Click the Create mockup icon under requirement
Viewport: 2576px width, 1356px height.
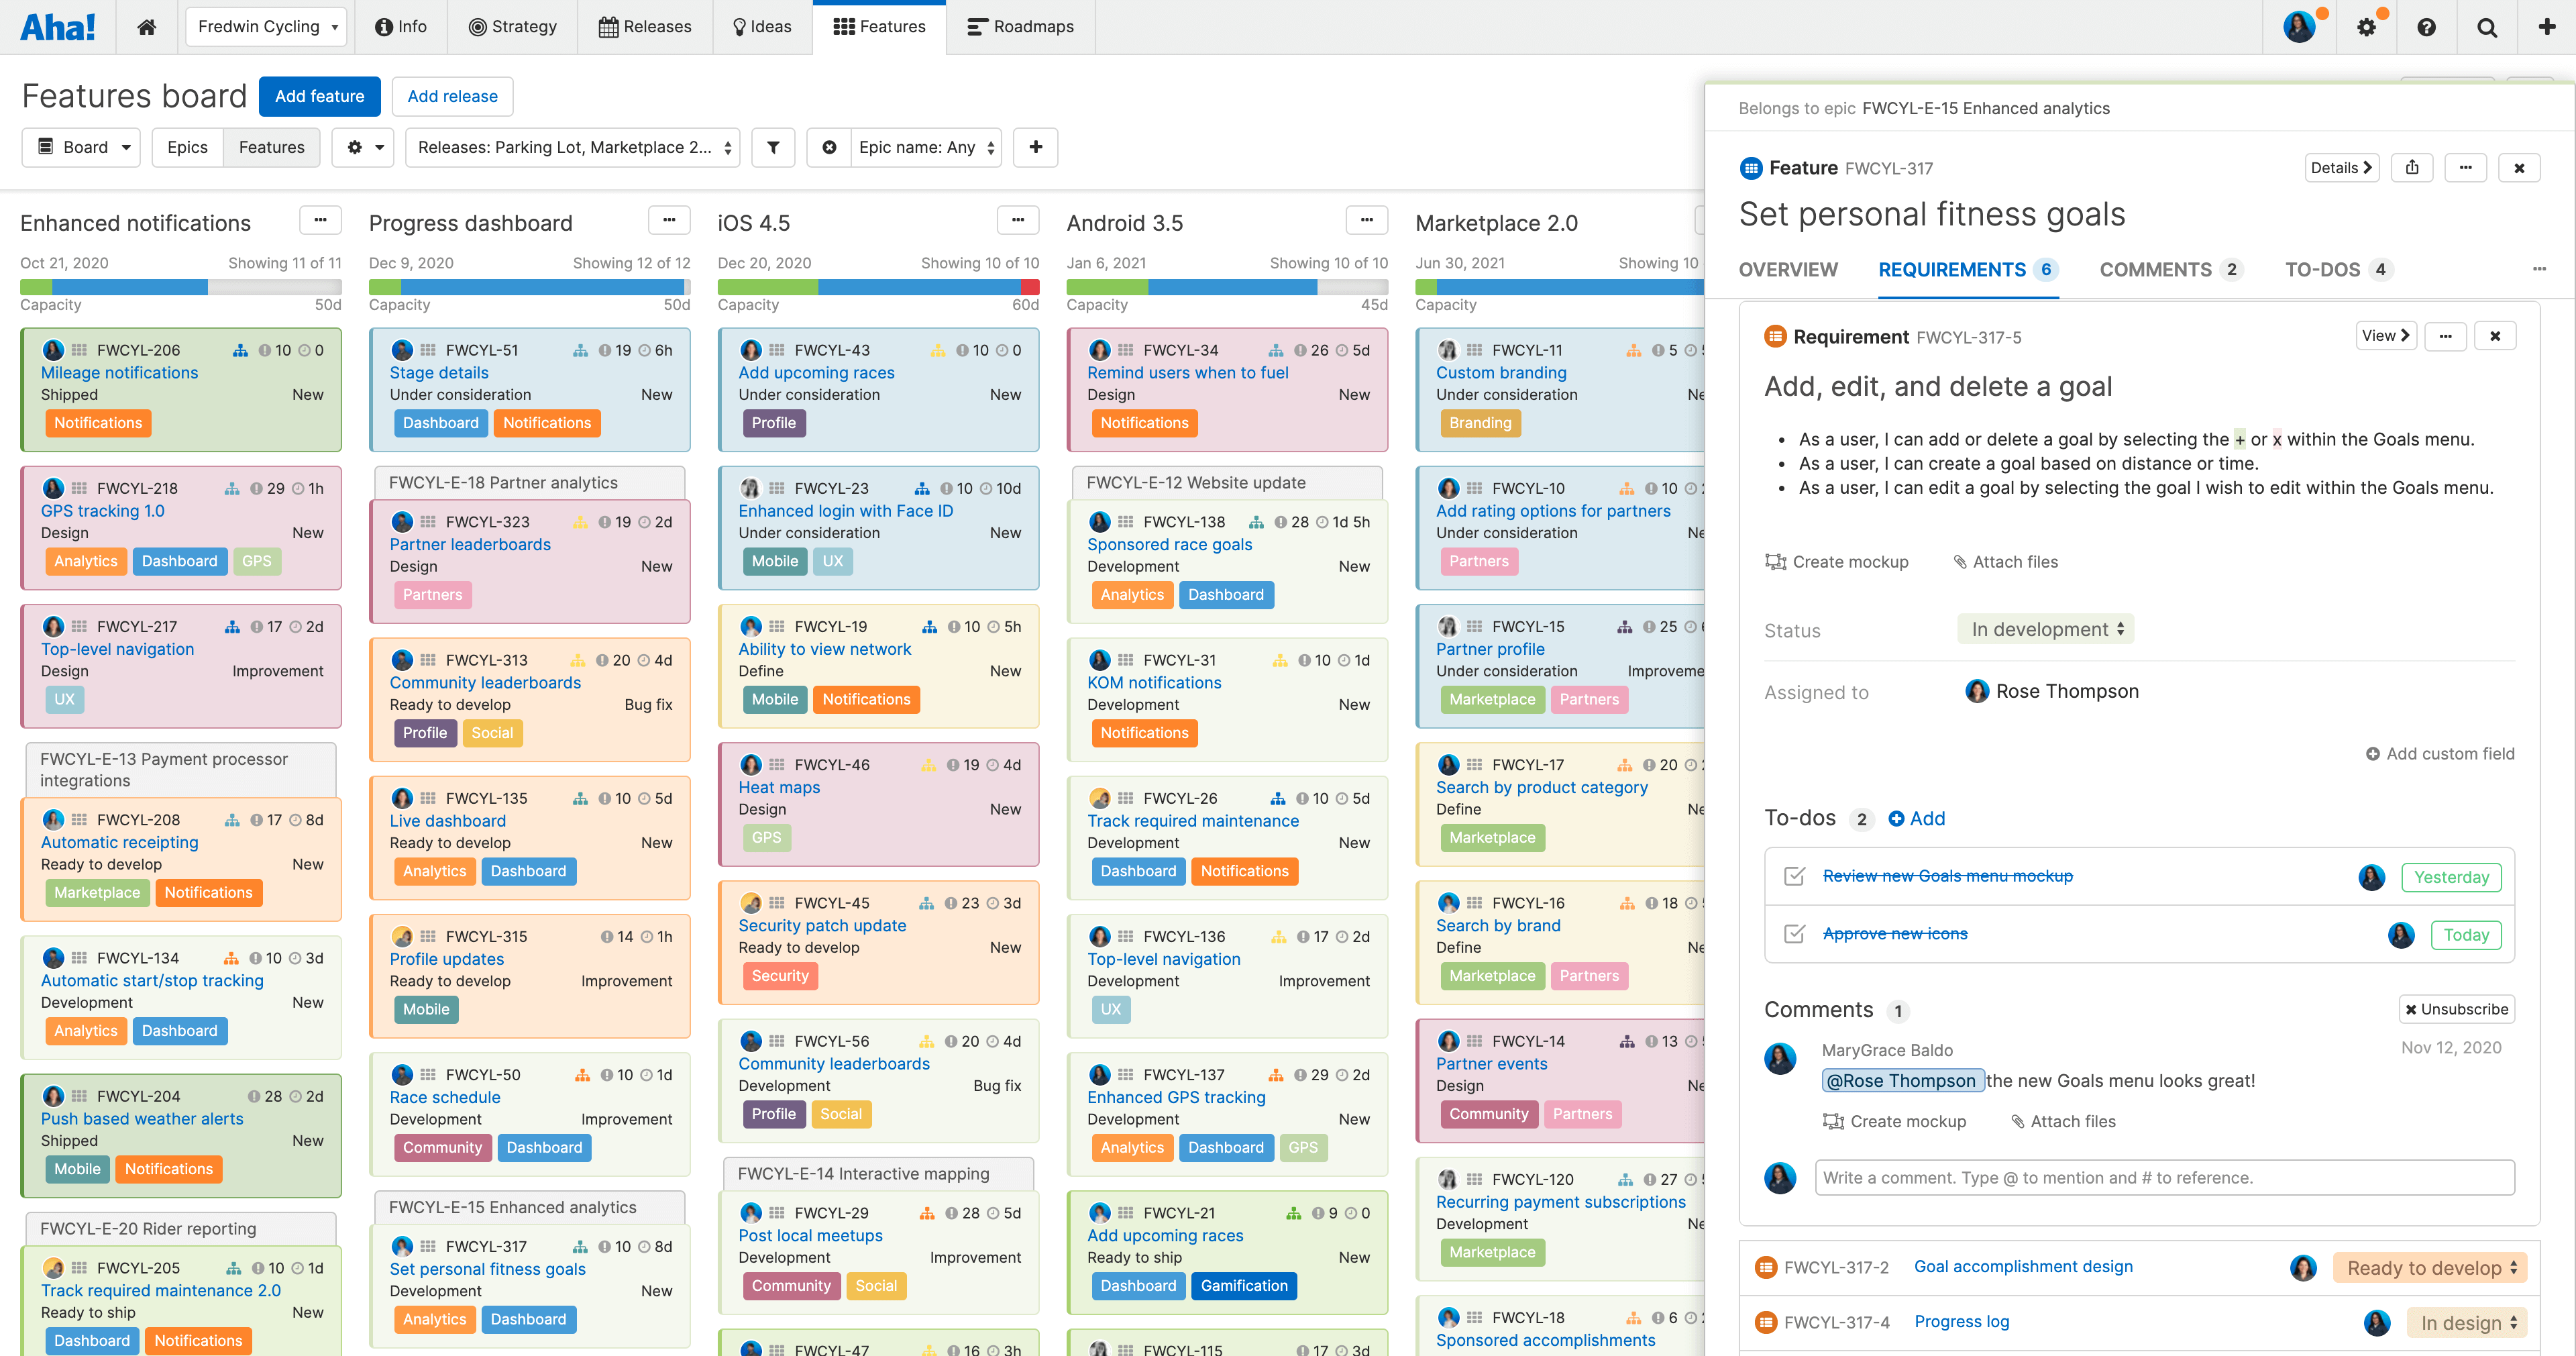coord(1776,562)
